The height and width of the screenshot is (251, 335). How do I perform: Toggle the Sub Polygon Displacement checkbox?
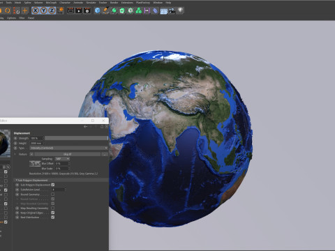pos(53,185)
